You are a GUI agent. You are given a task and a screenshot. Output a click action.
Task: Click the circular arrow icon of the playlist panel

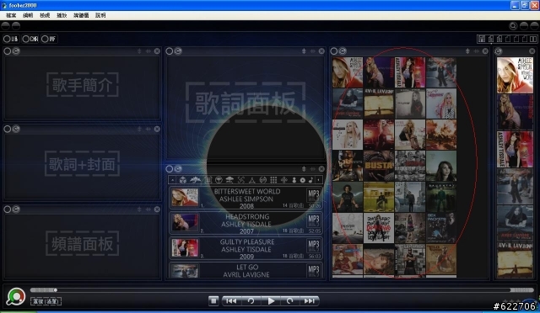point(178,168)
